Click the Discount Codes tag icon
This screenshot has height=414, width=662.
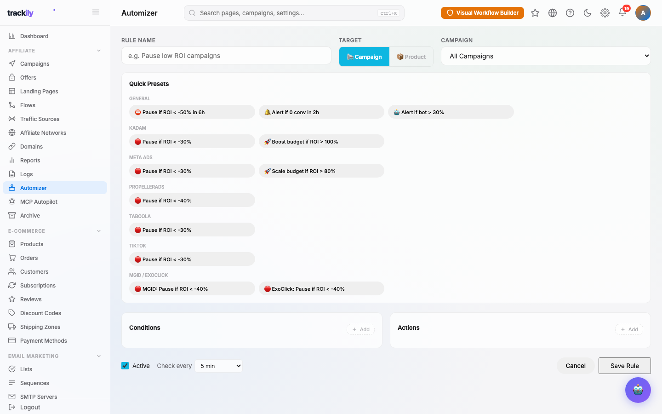[12, 313]
